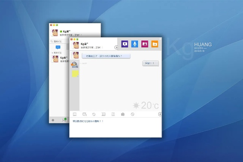Click the third icon in chat toolbar
The height and width of the screenshot is (162, 243).
click(94, 114)
